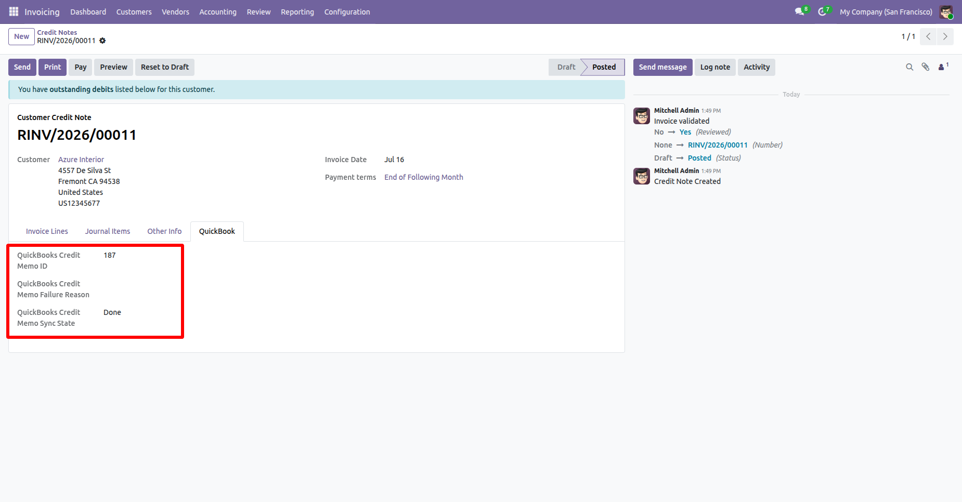The width and height of the screenshot is (962, 502).
Task: Click the Send message button
Action: tap(663, 67)
